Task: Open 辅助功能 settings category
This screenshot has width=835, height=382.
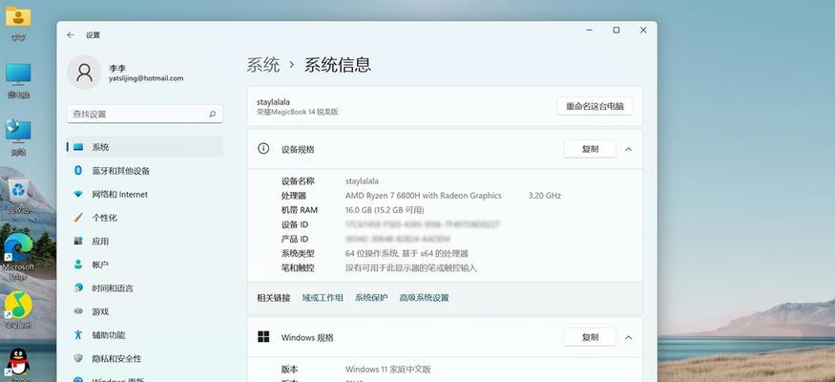Action: click(x=145, y=335)
